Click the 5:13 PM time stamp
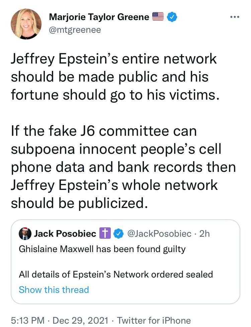 tap(27, 320)
